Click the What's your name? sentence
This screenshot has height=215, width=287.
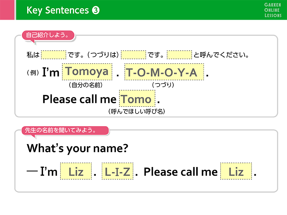tap(77, 148)
